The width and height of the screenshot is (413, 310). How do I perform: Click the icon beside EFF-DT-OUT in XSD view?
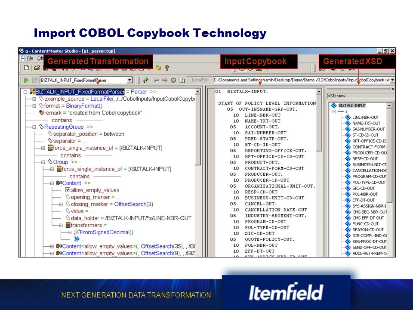[348, 200]
